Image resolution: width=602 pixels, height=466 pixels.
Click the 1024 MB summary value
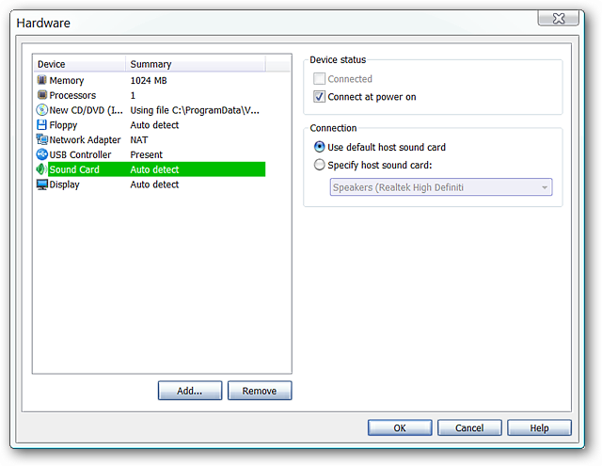click(149, 80)
